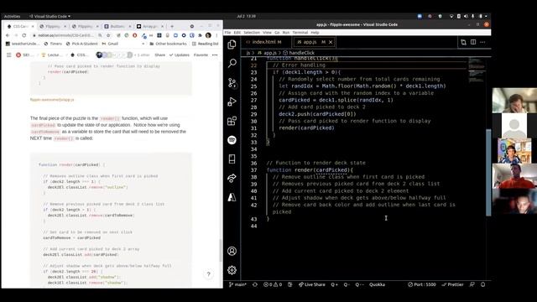Screen dimensions: 537x302
Task: Open the Help menu in VS Code
Action: click(315, 33)
